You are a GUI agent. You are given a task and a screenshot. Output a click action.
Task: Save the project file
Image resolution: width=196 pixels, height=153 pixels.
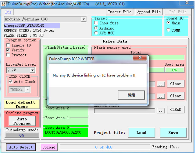coord(173,133)
